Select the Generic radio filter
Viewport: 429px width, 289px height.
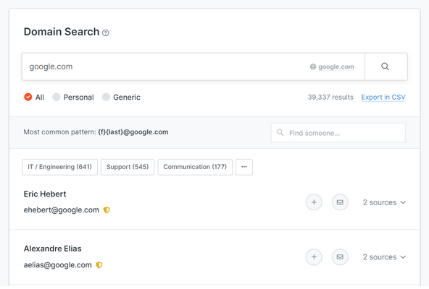point(106,97)
